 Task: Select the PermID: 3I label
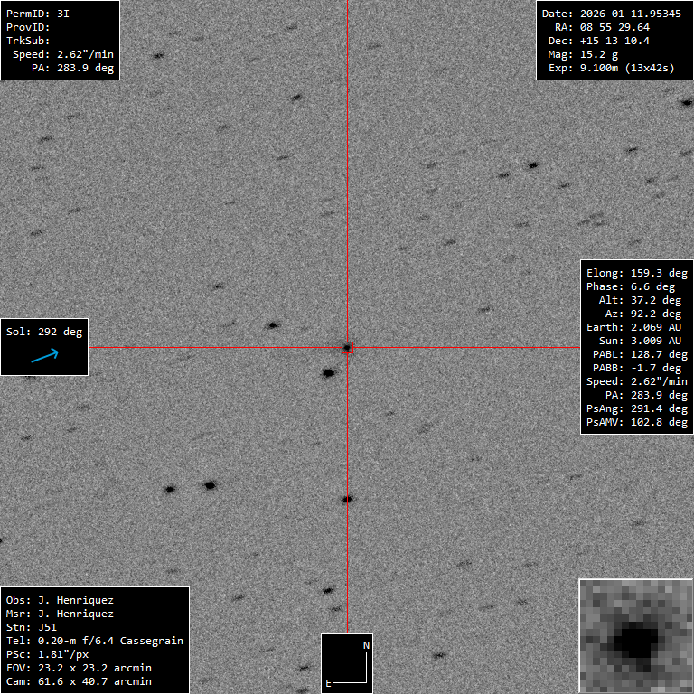(x=37, y=14)
